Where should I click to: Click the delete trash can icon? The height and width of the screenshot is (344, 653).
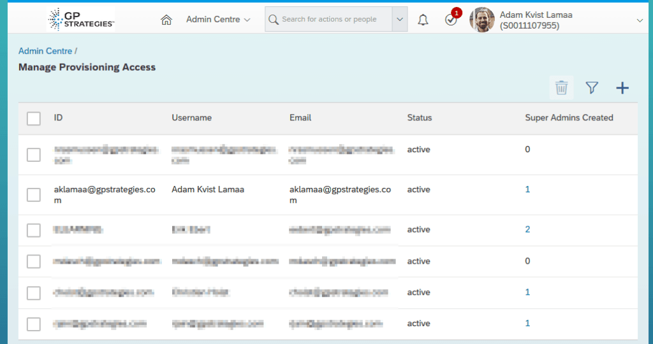[x=561, y=88]
